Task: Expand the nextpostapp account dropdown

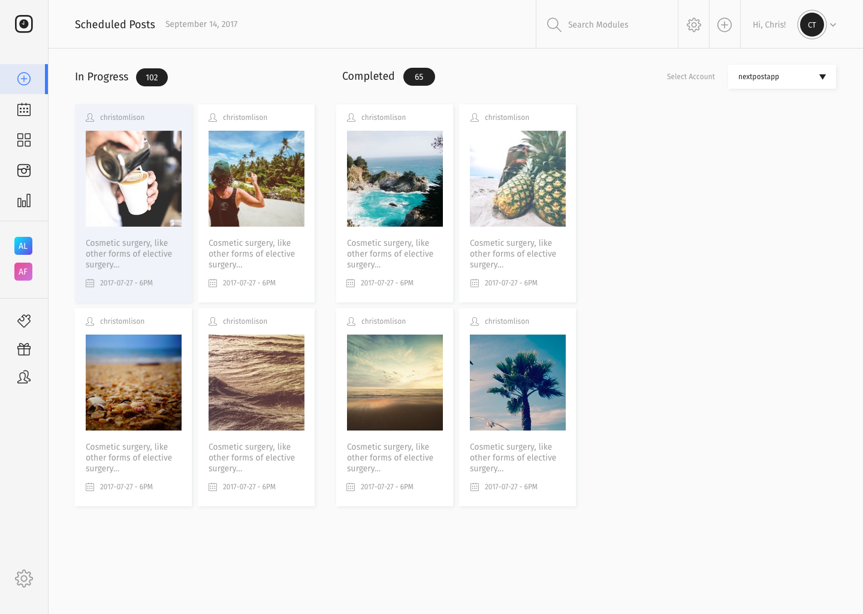Action: click(x=781, y=77)
